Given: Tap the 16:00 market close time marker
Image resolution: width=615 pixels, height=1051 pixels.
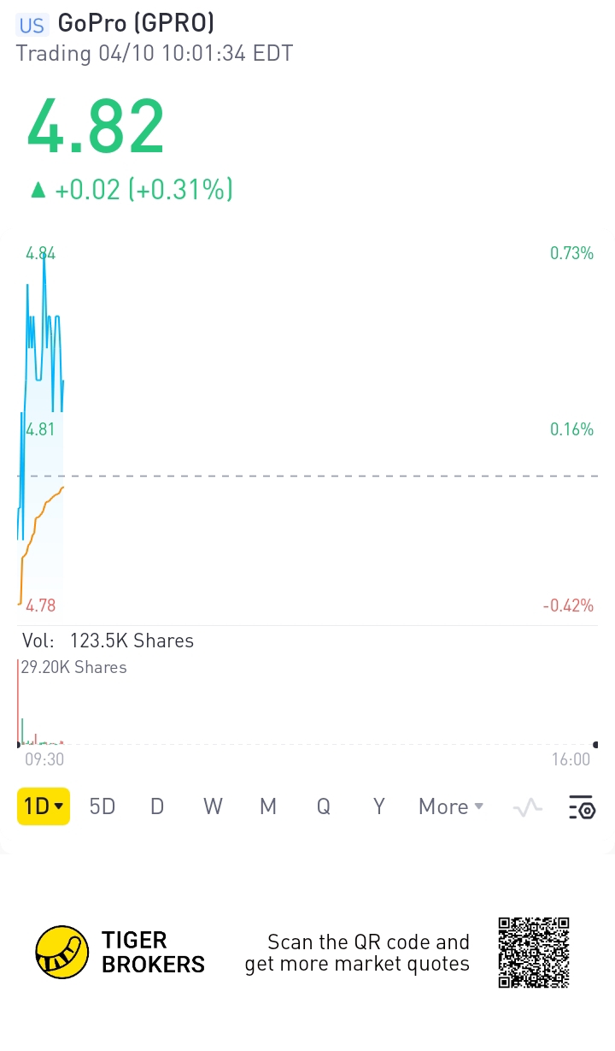Looking at the screenshot, I should pyautogui.click(x=571, y=759).
